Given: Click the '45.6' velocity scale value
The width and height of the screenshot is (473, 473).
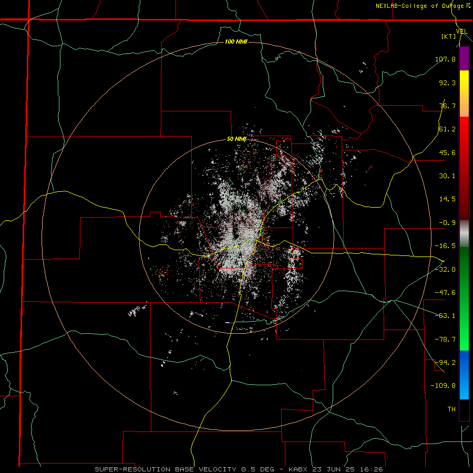Looking at the screenshot, I should (x=447, y=152).
